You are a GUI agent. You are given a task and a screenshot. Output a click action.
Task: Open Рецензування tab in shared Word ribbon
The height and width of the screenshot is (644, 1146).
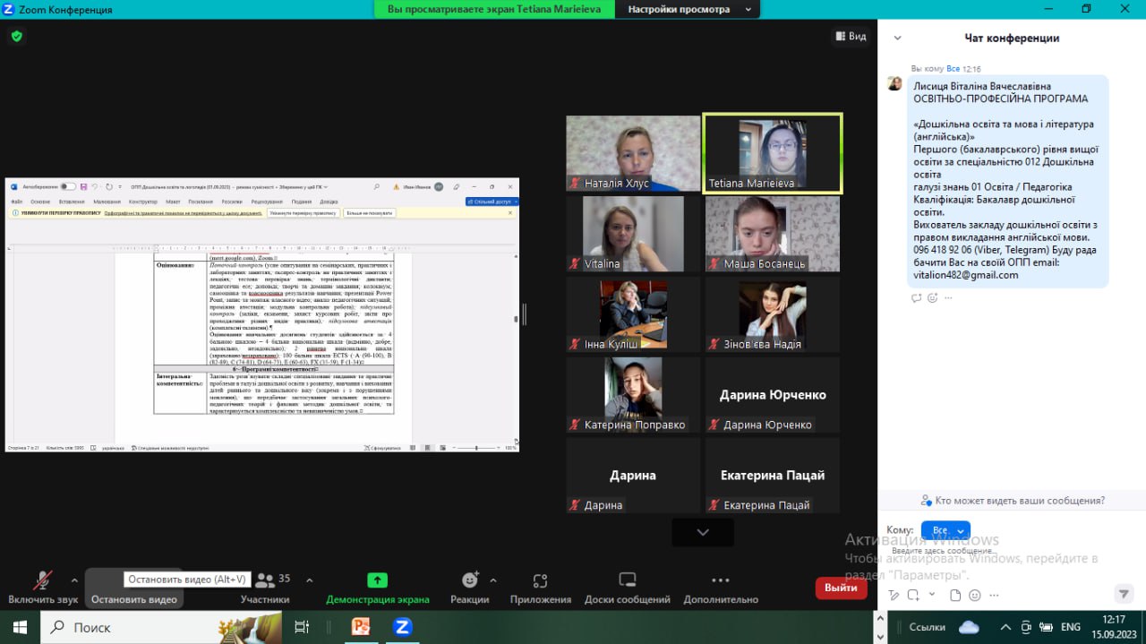coord(267,202)
